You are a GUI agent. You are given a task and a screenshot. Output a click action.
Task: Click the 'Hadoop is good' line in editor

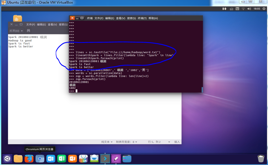(20, 40)
